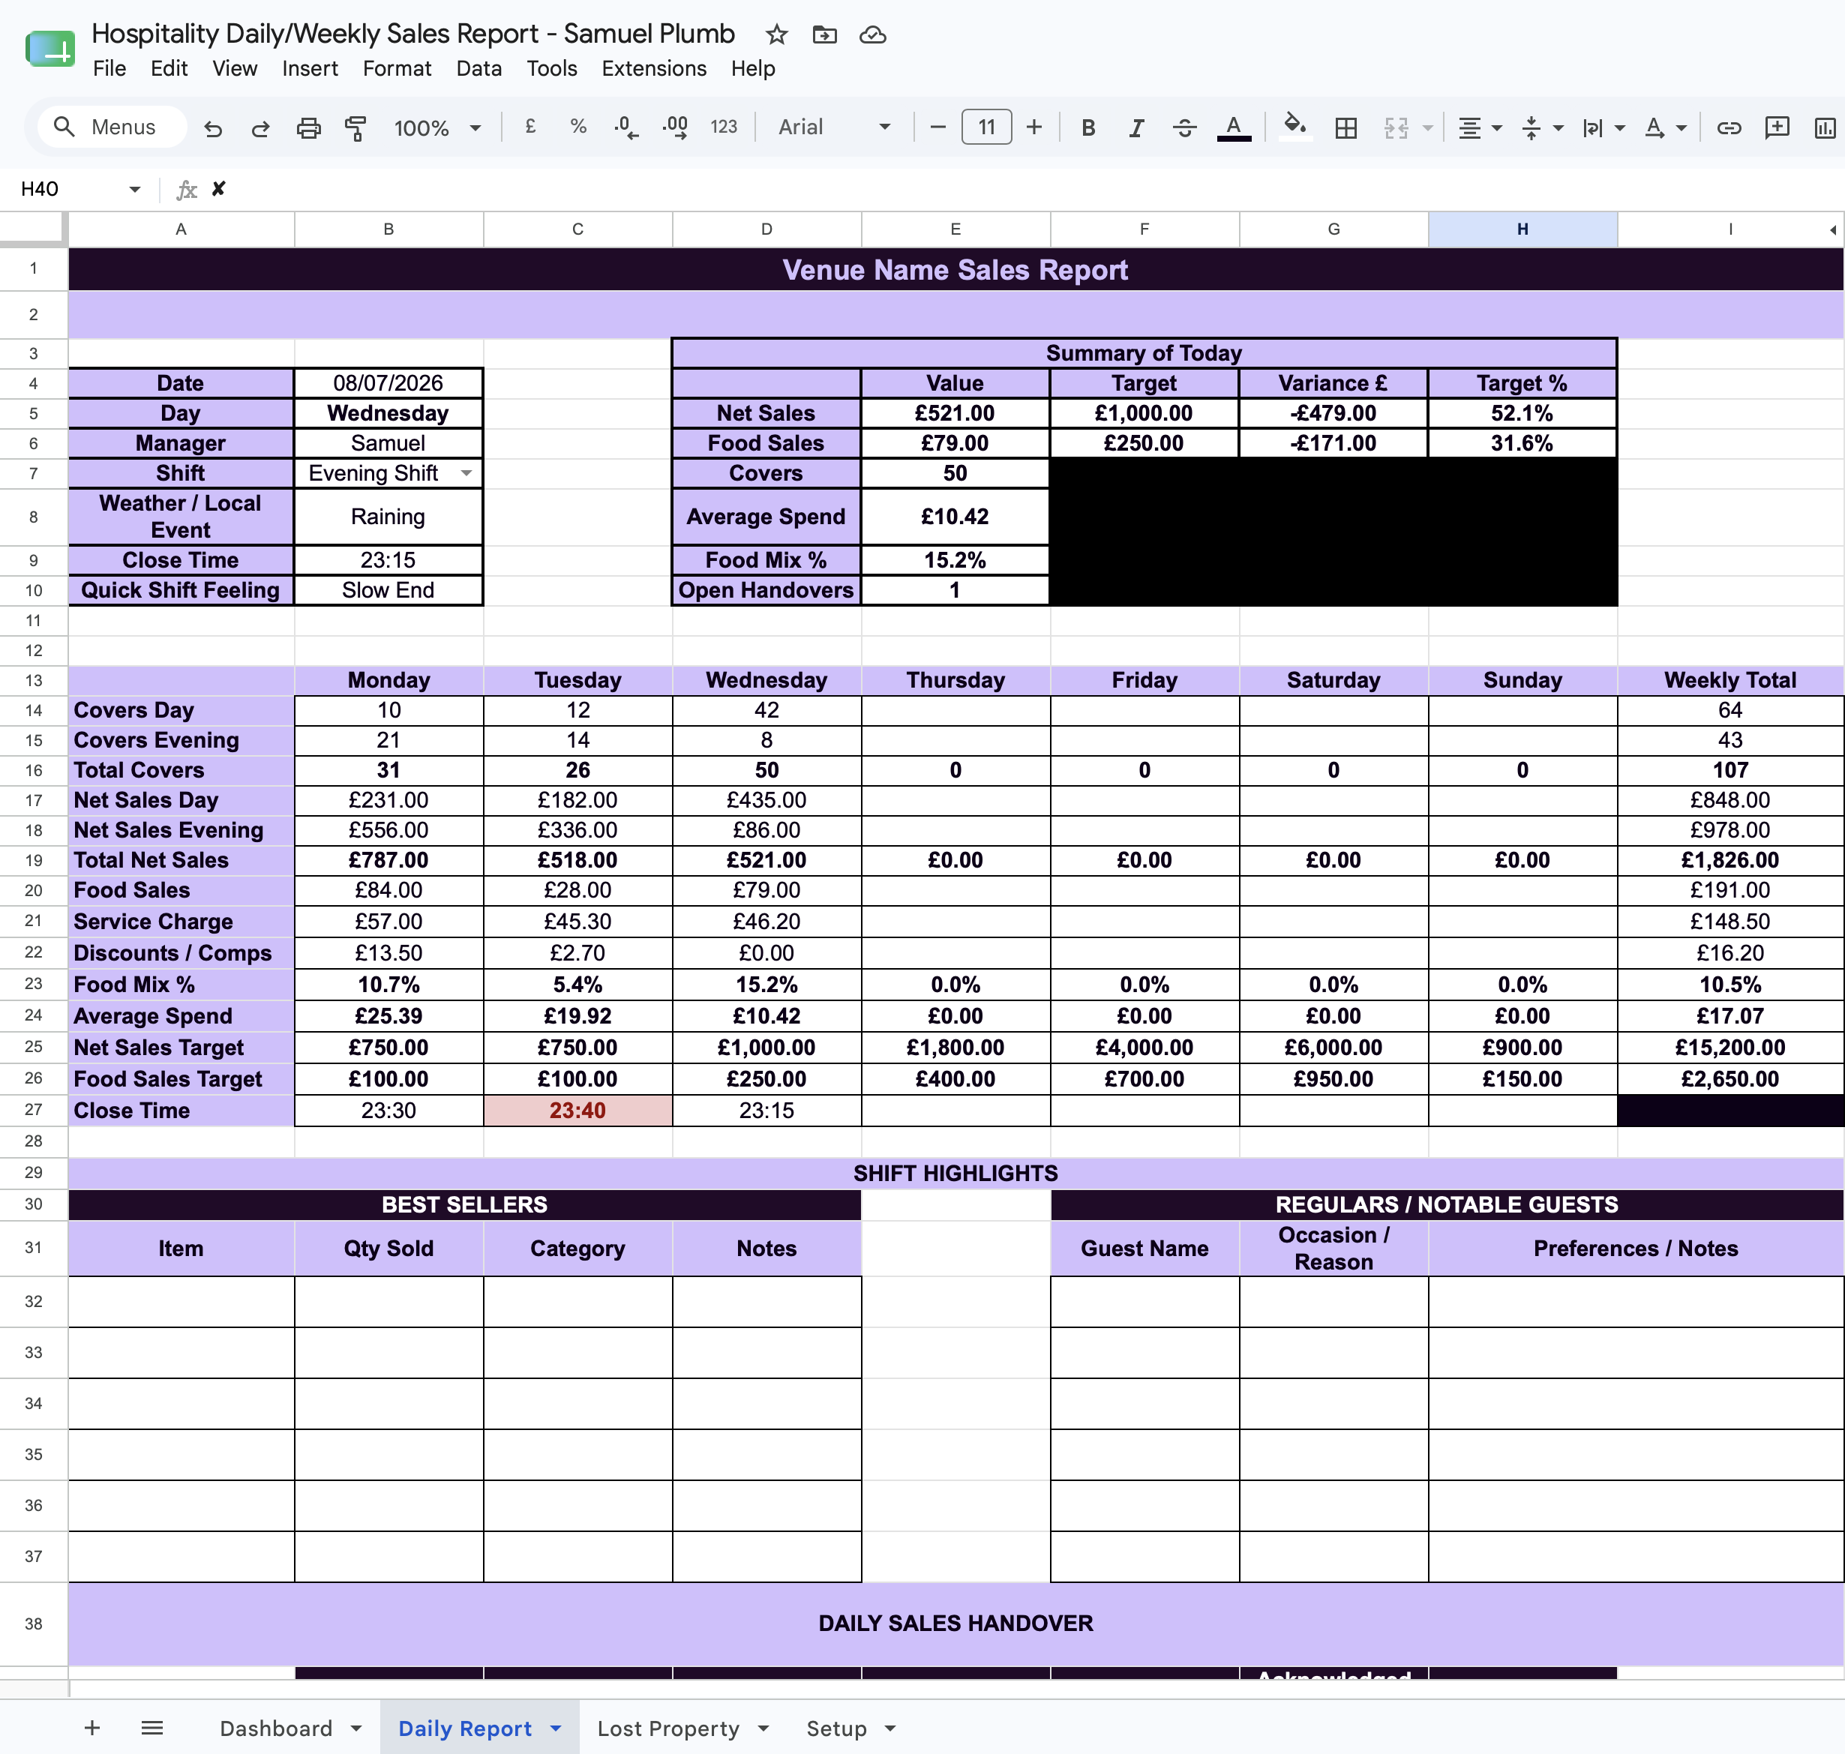The height and width of the screenshot is (1754, 1845).
Task: Click the Move to folder icon
Action: [x=823, y=34]
